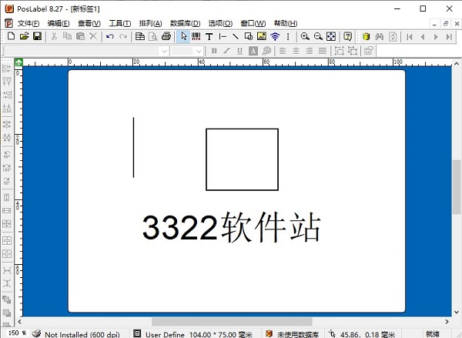Viewport: 462px width, 338px height.
Task: Select the diagonal line tool
Action: pyautogui.click(x=235, y=36)
